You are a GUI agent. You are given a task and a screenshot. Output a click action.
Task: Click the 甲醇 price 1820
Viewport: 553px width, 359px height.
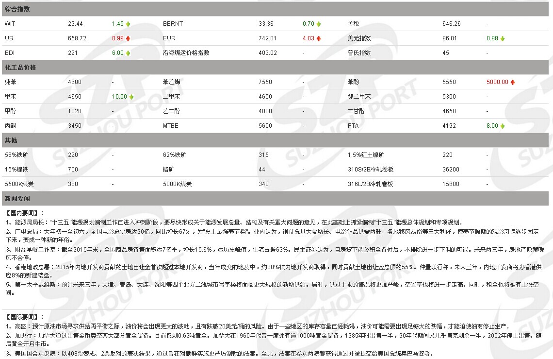[74, 111]
